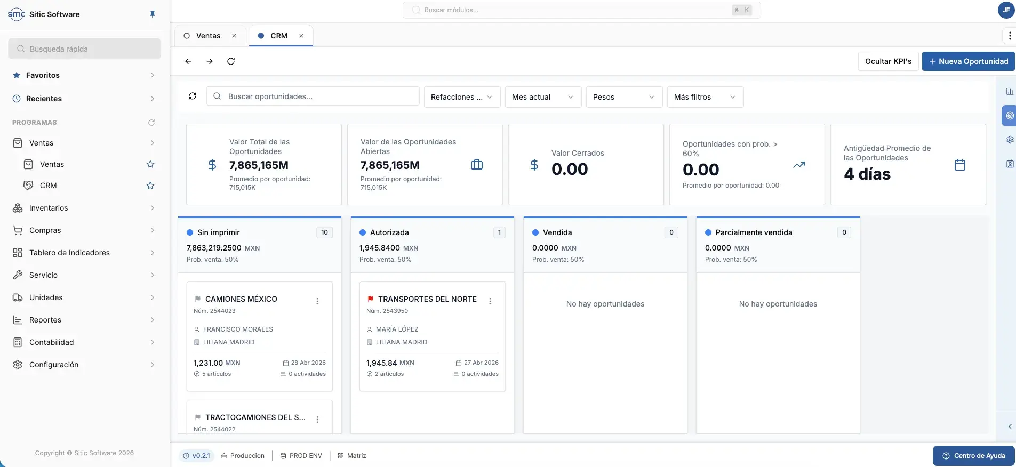Reload the CRM page
1016x467 pixels.
tap(231, 61)
